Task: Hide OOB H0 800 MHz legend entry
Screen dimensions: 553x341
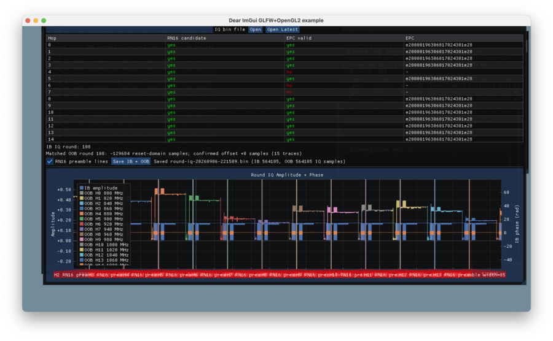Action: pyautogui.click(x=101, y=193)
